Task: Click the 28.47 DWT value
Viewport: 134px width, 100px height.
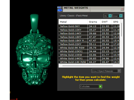Action: click(105, 62)
